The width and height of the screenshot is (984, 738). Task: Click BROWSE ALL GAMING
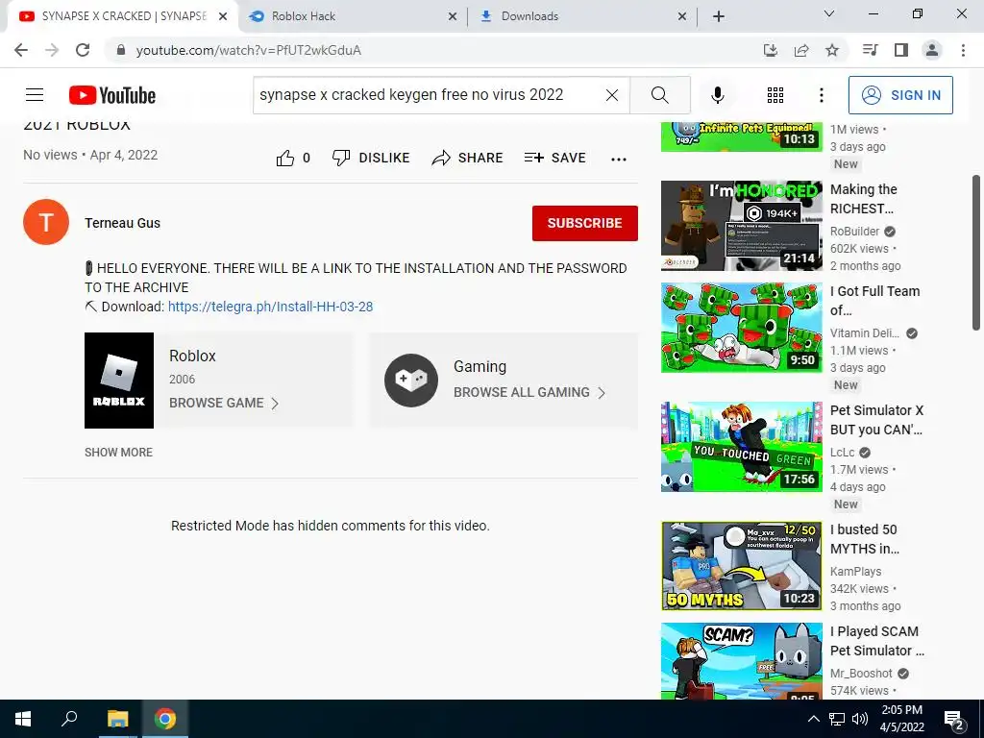point(529,392)
